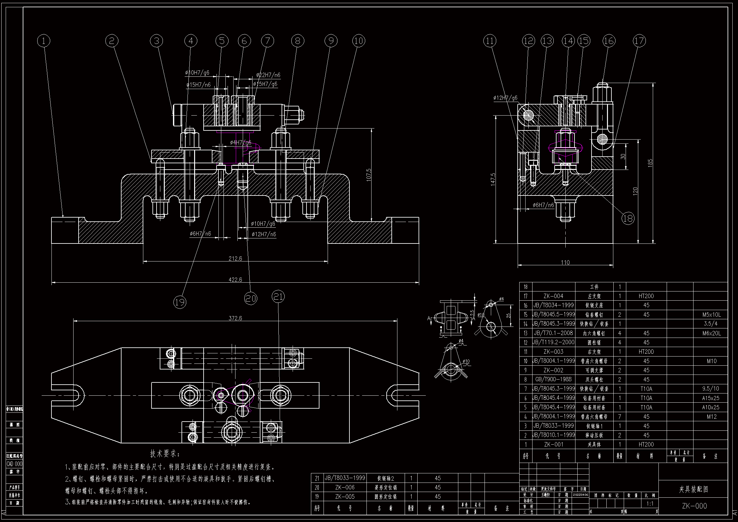The height and width of the screenshot is (522, 738).
Task: Select ZK-004 cell in parts list
Action: [553, 296]
